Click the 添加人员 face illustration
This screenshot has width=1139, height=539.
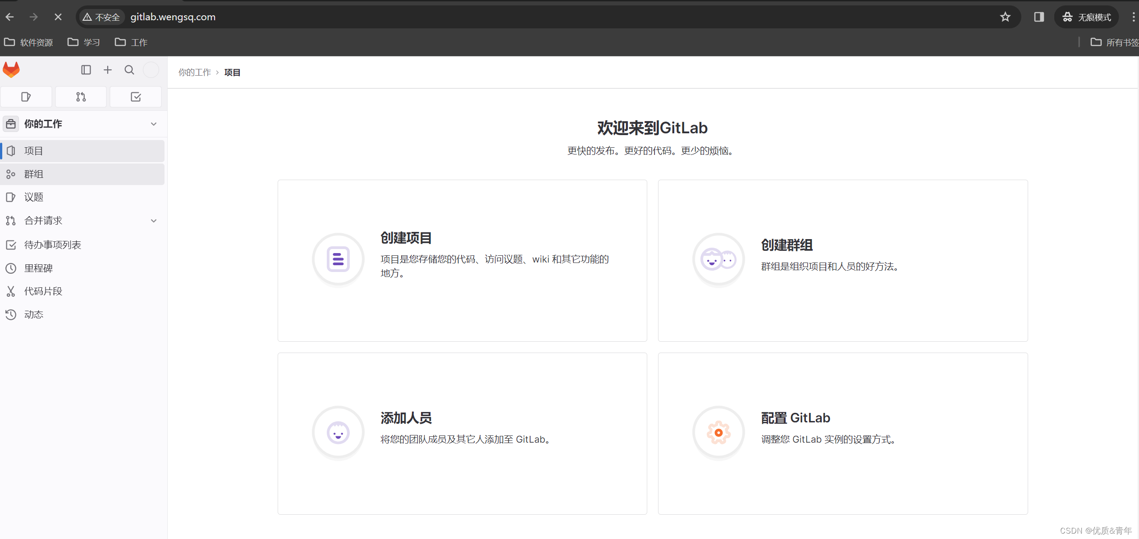tap(338, 432)
